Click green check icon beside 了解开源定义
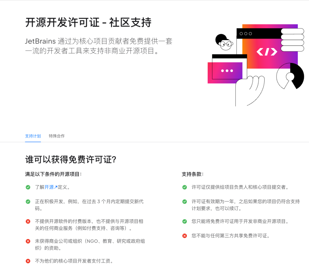The image size is (309, 269). coord(28,187)
